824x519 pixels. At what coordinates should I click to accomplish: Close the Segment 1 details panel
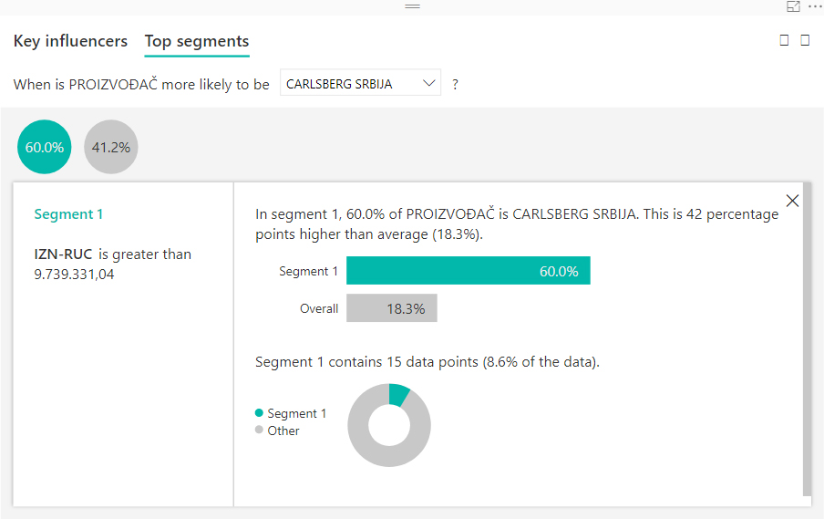click(x=792, y=201)
